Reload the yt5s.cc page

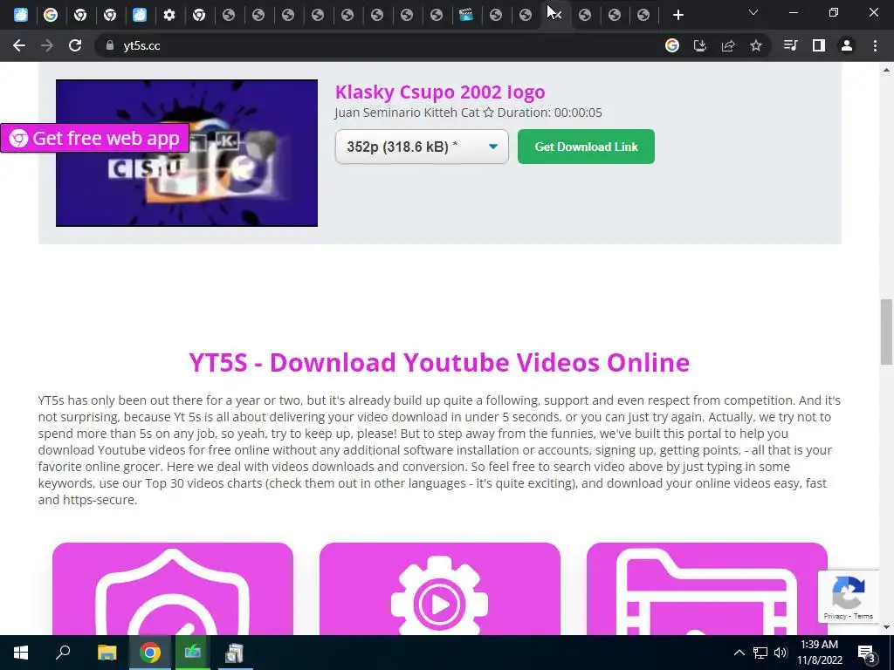click(x=75, y=45)
